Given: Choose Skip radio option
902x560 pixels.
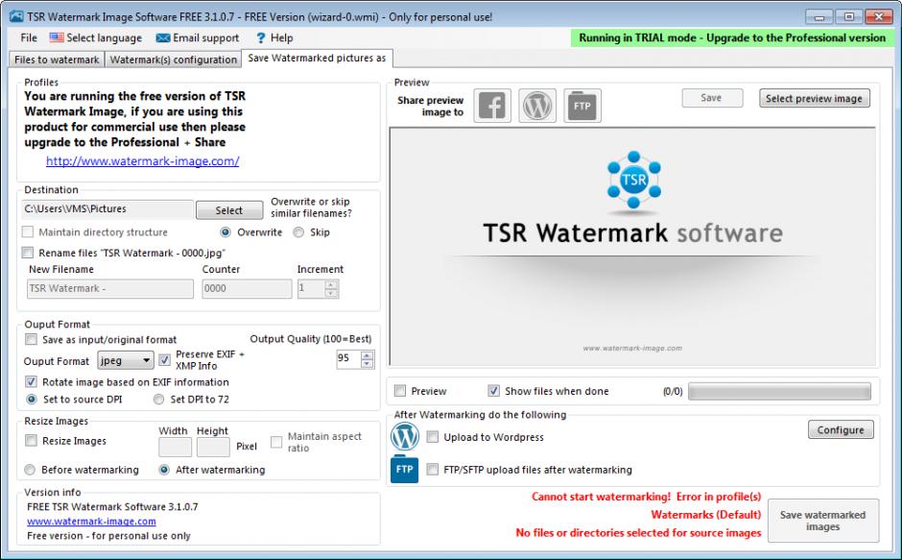Looking at the screenshot, I should [298, 232].
